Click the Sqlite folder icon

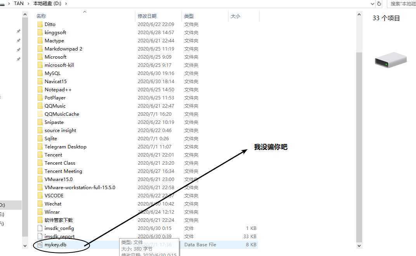click(40, 139)
